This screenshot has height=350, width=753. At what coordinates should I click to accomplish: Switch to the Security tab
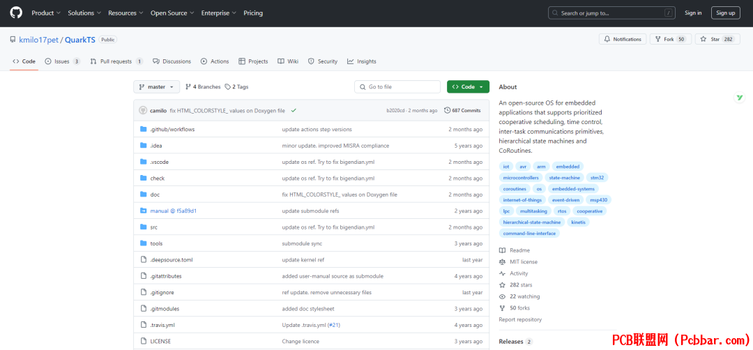[323, 61]
